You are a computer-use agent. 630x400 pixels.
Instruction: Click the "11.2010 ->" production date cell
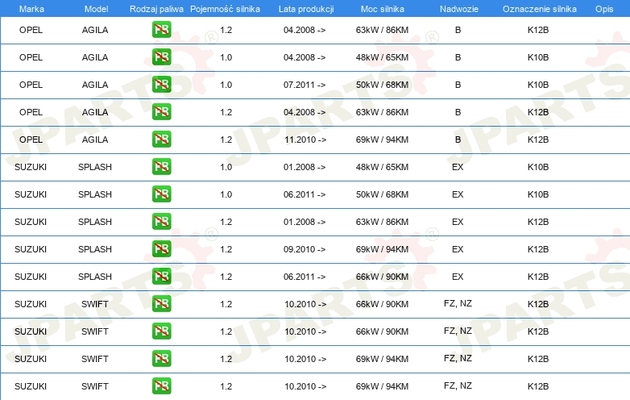[305, 140]
